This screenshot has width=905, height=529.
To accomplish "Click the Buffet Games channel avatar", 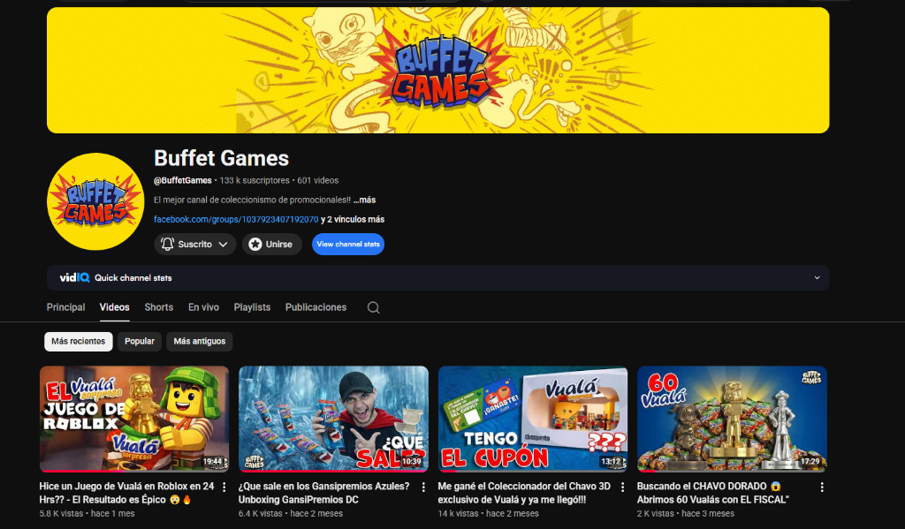I will [x=95, y=201].
